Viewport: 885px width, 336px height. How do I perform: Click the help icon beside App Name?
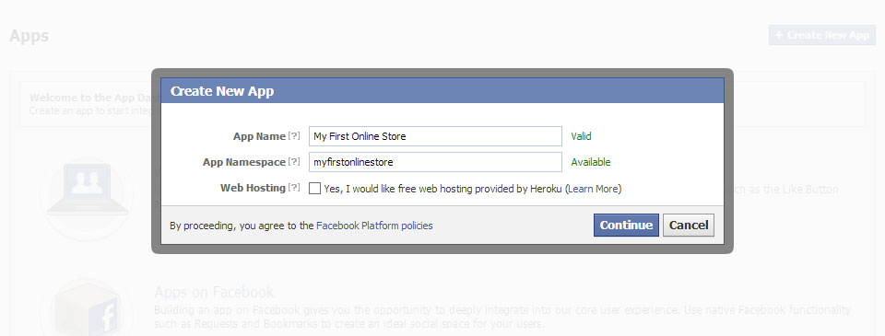[294, 136]
